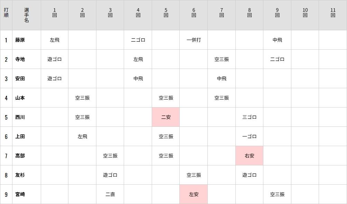Click 安田's 中飛 in the 7th inning
The image size is (347, 204).
coord(222,79)
